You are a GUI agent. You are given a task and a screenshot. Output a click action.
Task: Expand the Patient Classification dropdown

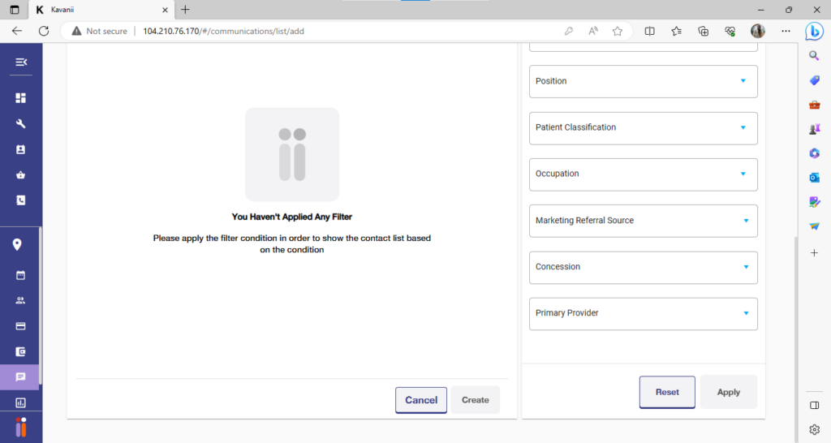coord(643,127)
